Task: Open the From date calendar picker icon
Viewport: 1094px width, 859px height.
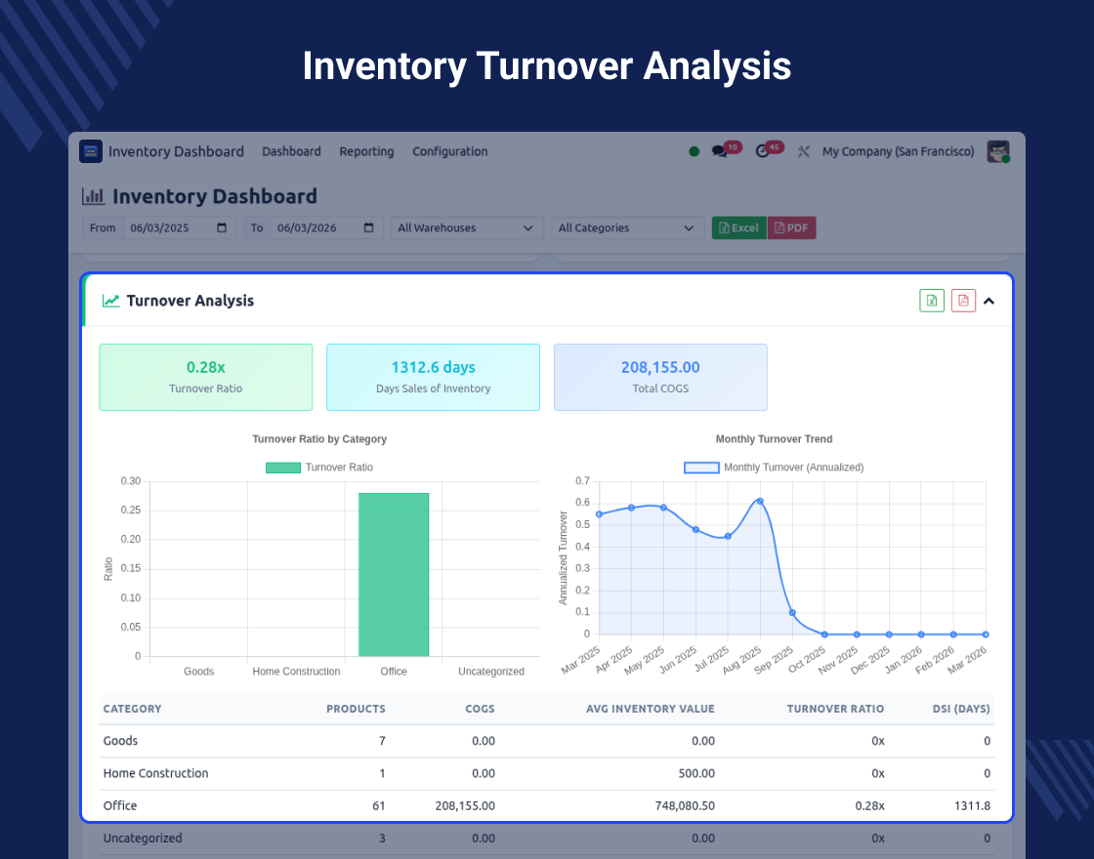Action: pyautogui.click(x=222, y=228)
